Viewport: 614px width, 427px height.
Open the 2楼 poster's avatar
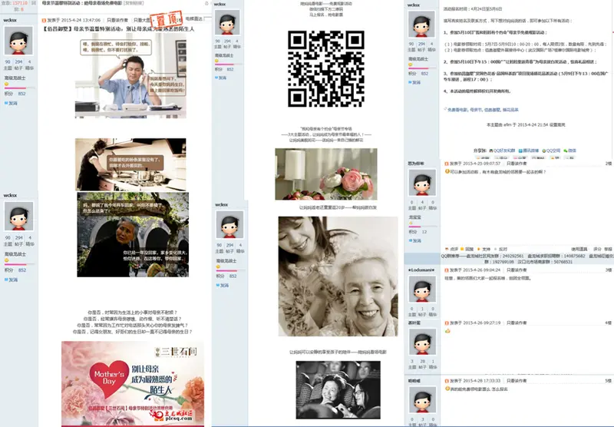coord(422,182)
